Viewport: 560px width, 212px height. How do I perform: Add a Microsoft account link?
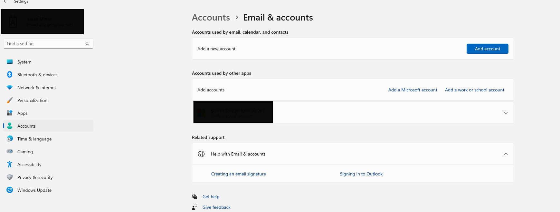(413, 90)
